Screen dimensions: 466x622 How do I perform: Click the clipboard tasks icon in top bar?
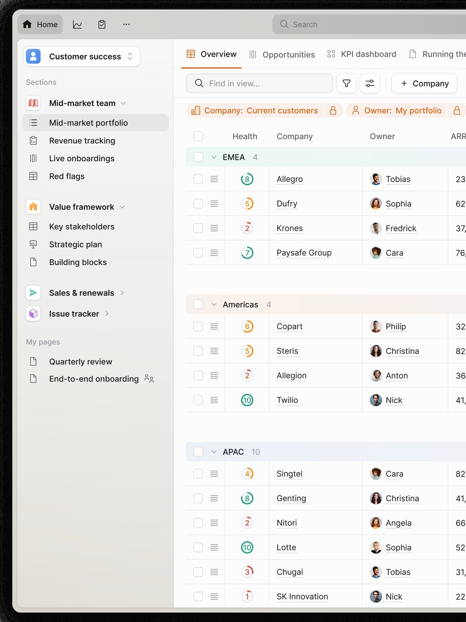102,24
